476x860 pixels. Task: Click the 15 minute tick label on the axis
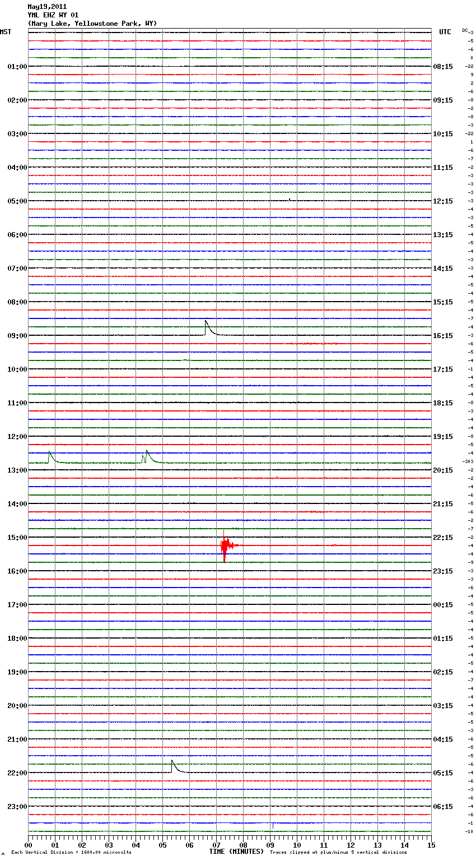[431, 845]
